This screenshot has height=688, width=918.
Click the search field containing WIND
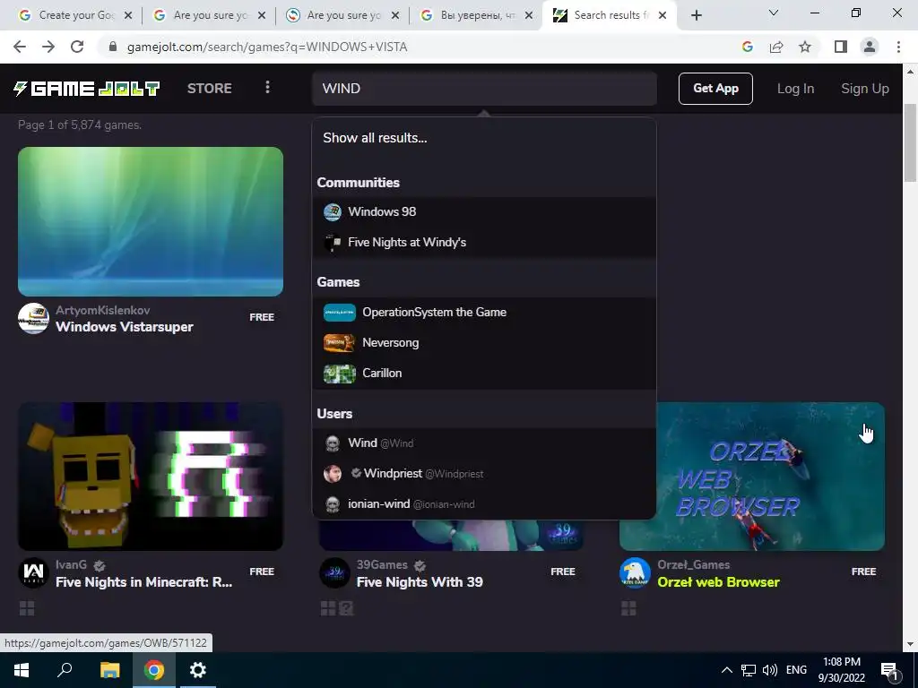pos(484,89)
